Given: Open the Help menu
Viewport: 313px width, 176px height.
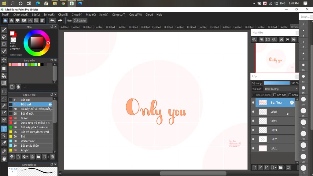Looking at the screenshot, I should point(159,15).
